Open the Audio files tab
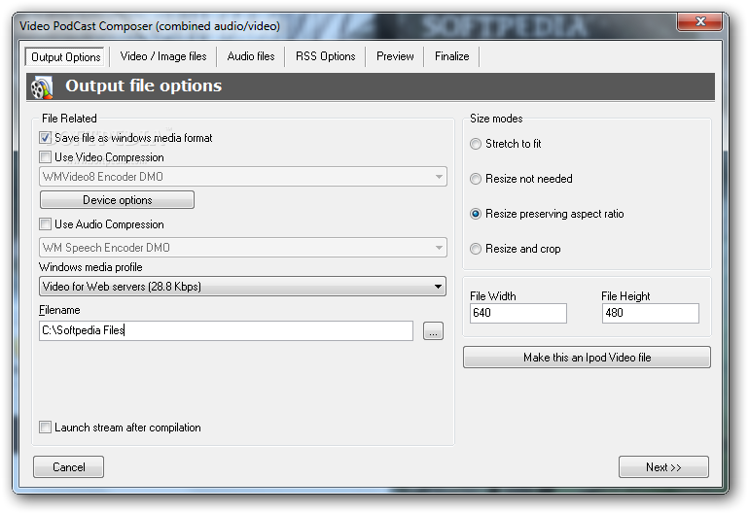749x514 pixels. coord(251,56)
